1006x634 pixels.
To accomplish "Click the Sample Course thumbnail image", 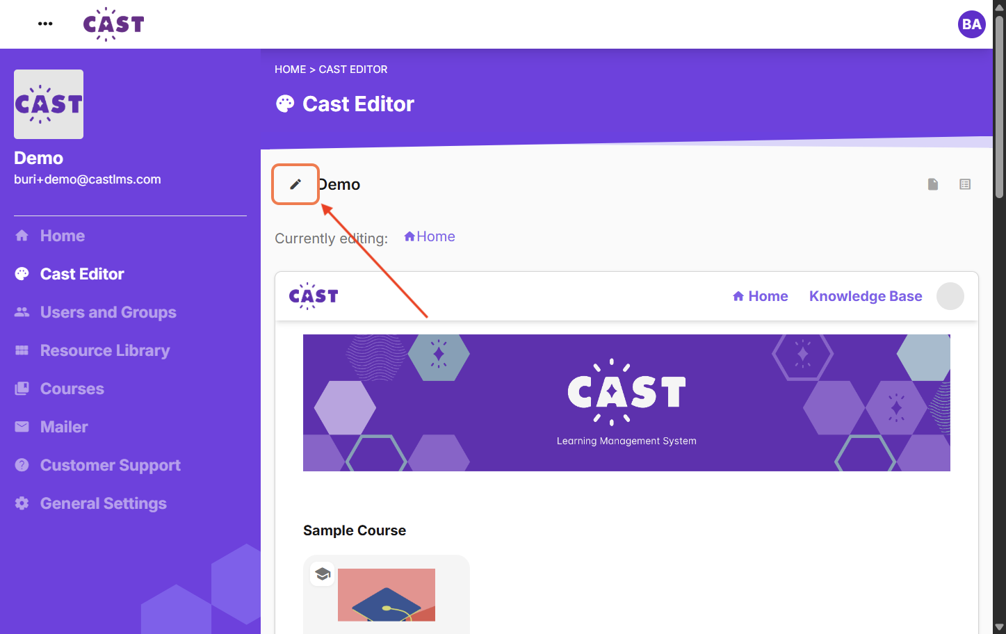I will (387, 594).
